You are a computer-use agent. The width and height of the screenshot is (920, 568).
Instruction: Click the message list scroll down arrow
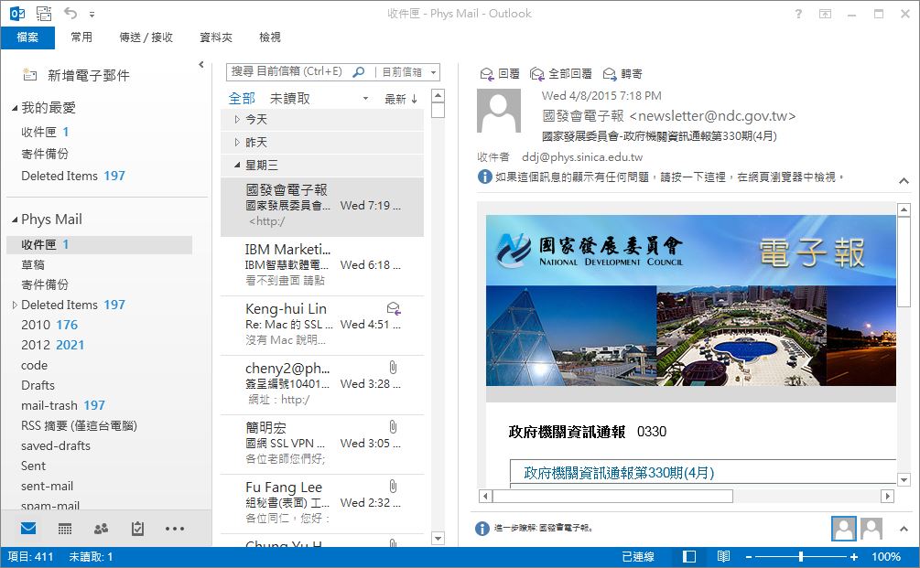point(438,538)
